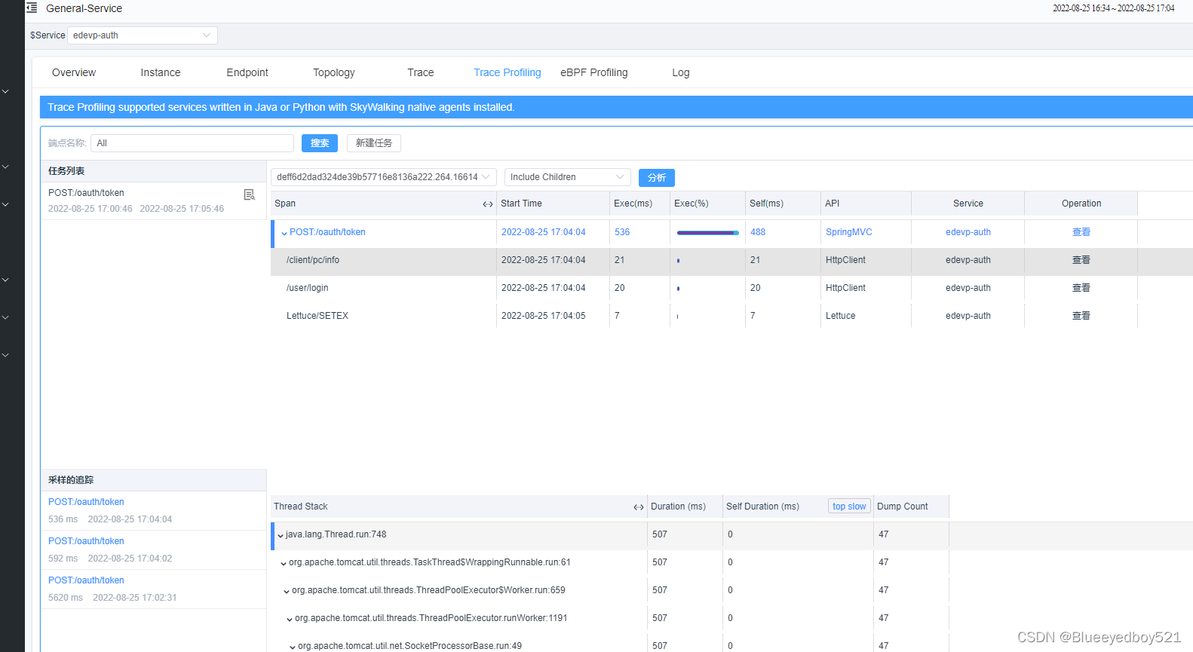Click the Lettuce API cell
This screenshot has width=1193, height=652.
[x=840, y=316]
